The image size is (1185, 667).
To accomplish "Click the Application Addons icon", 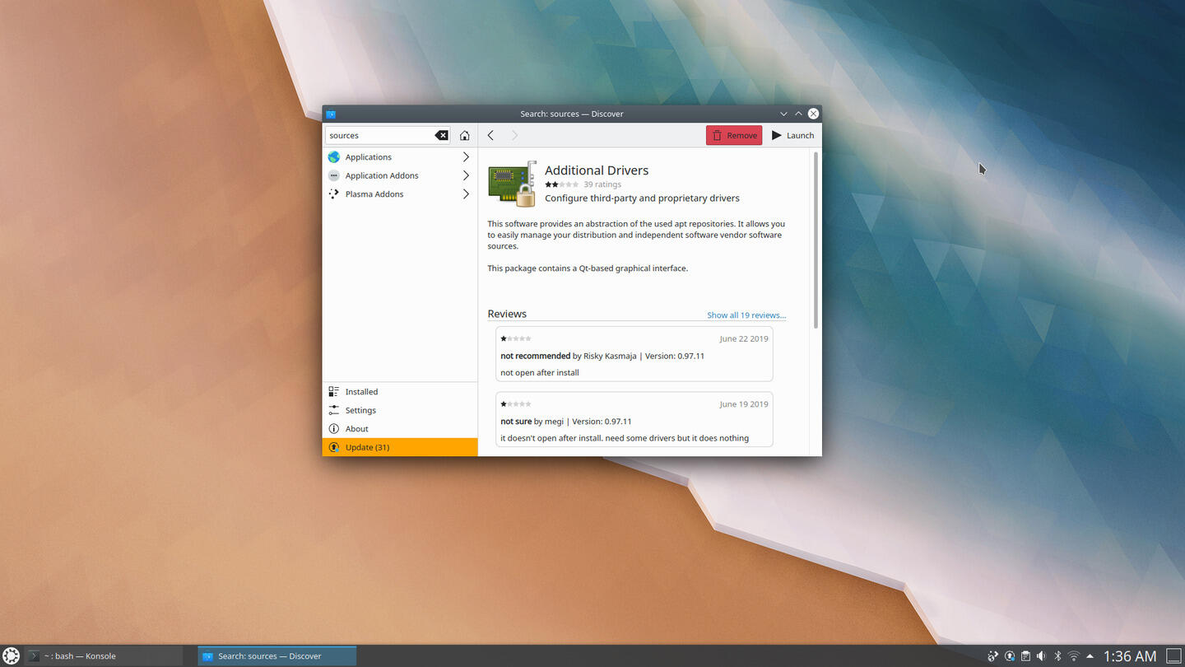I will 333,175.
